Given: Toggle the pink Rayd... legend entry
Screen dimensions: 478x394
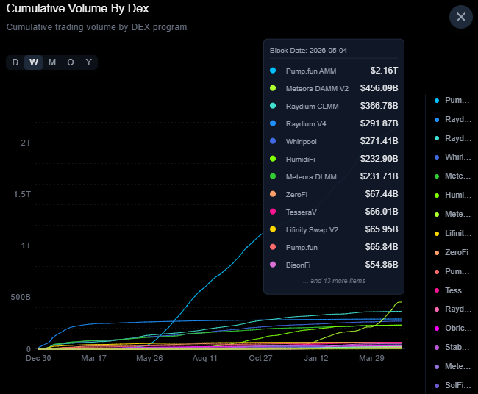Looking at the screenshot, I should coord(452,309).
